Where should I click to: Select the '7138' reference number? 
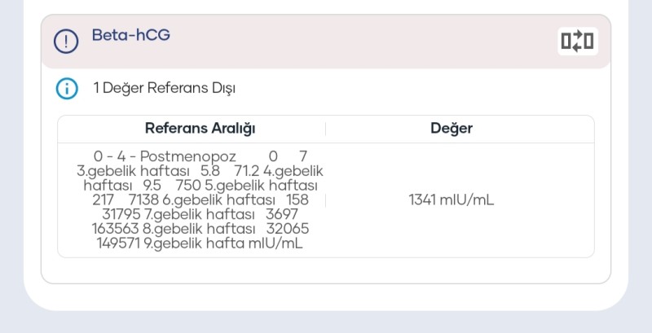[143, 199]
